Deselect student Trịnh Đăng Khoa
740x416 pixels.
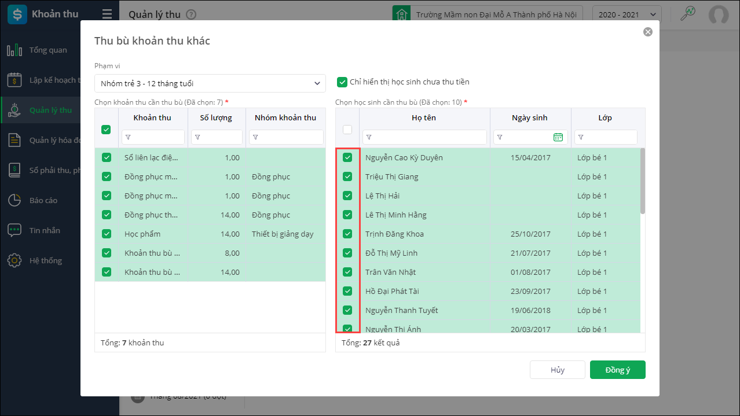tap(347, 234)
